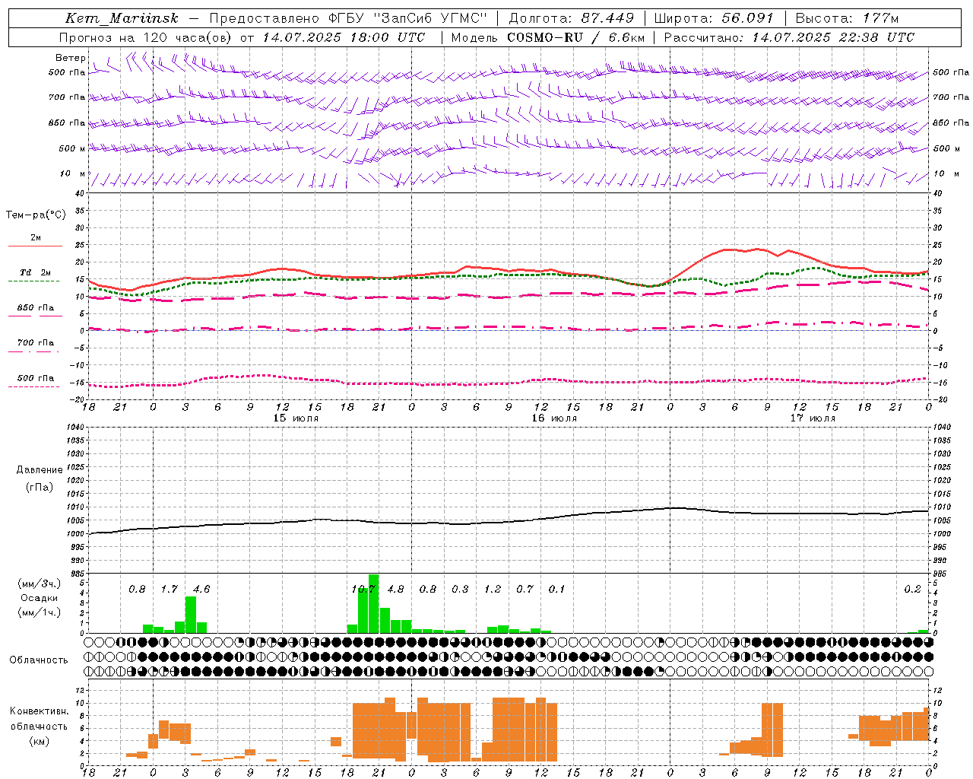This screenshot has height=779, width=973.
Task: Click the 0.7 precipitation total value
Action: 525,589
